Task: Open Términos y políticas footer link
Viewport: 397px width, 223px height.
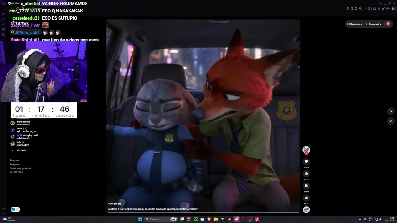Action: [x=20, y=168]
